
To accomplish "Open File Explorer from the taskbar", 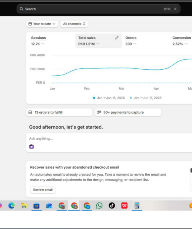I will 24,206.
